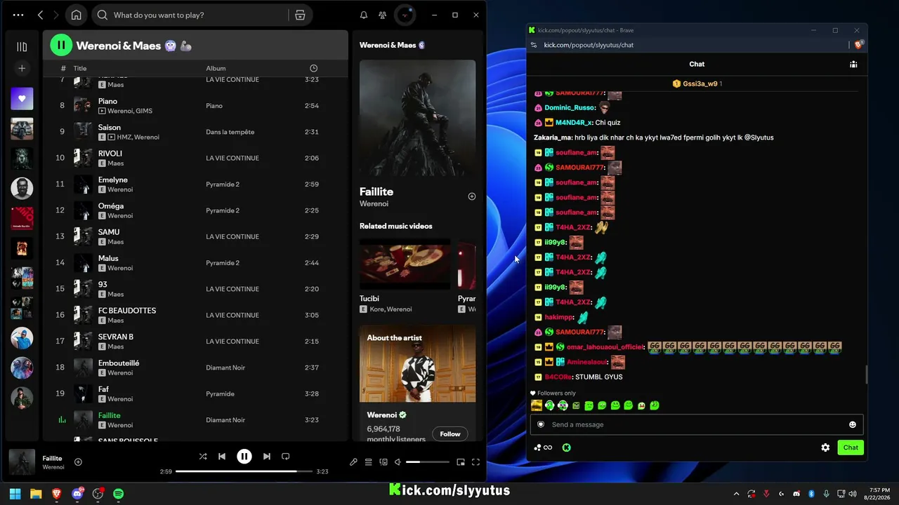Open the Windows Start menu

(15, 494)
